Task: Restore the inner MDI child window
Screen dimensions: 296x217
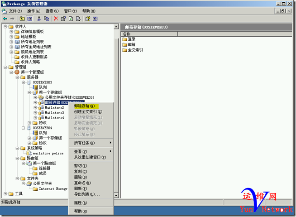Action: [283, 11]
